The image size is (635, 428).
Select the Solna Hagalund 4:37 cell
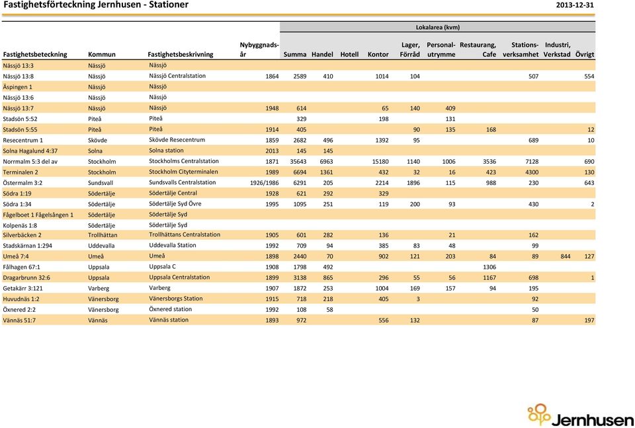[30, 151]
